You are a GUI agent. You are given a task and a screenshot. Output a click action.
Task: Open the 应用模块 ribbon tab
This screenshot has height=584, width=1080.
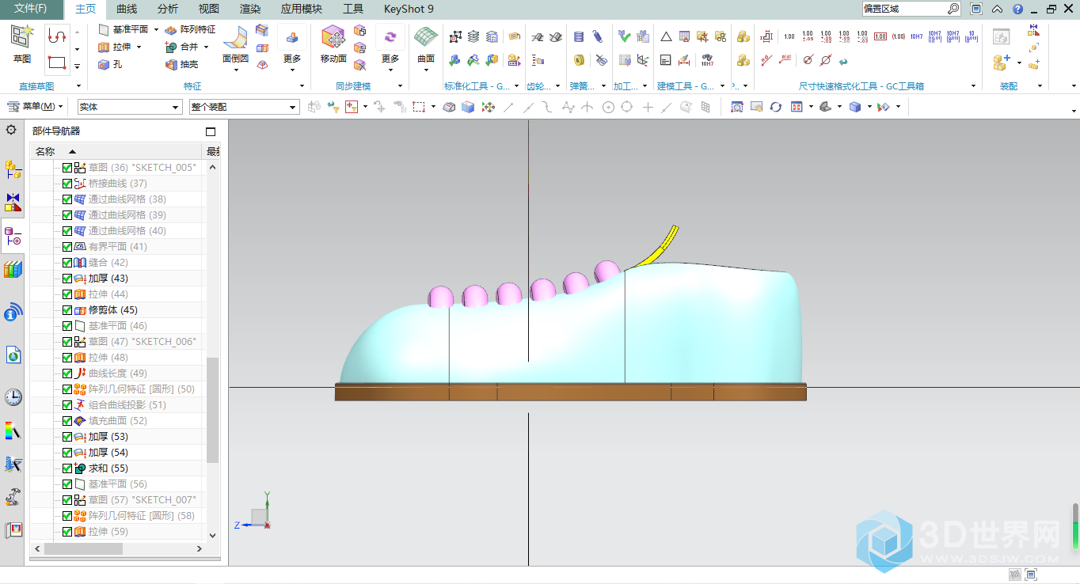(x=302, y=9)
